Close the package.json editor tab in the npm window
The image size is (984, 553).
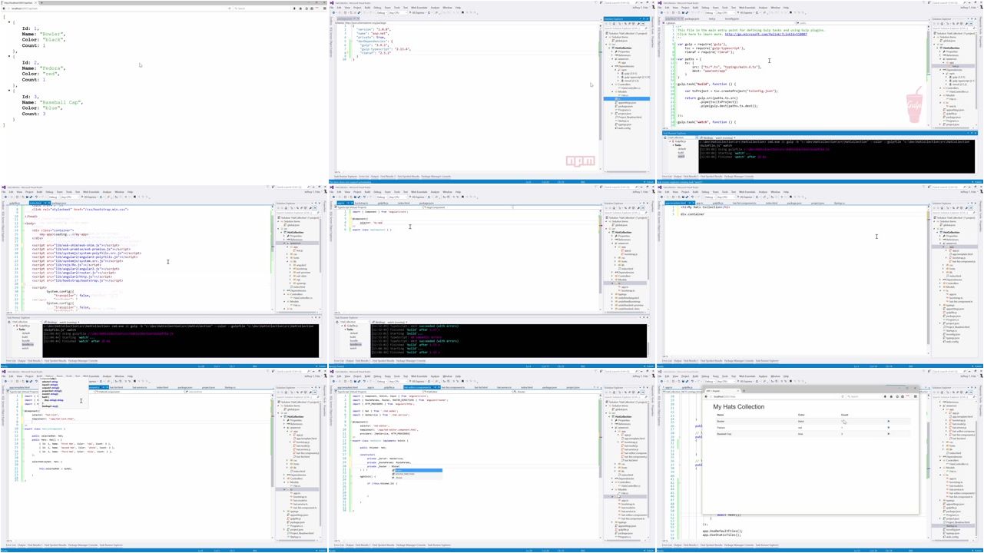pyautogui.click(x=358, y=18)
